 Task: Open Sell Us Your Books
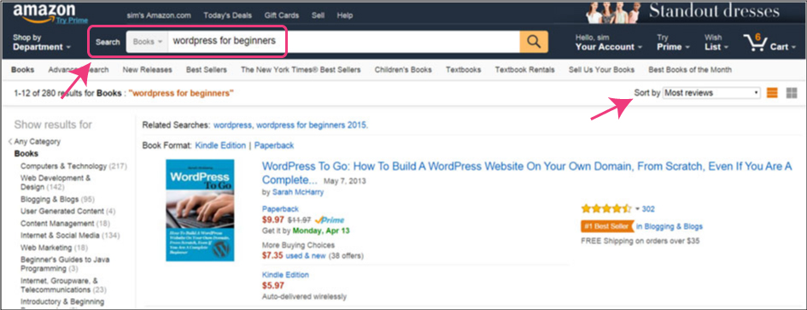point(602,69)
